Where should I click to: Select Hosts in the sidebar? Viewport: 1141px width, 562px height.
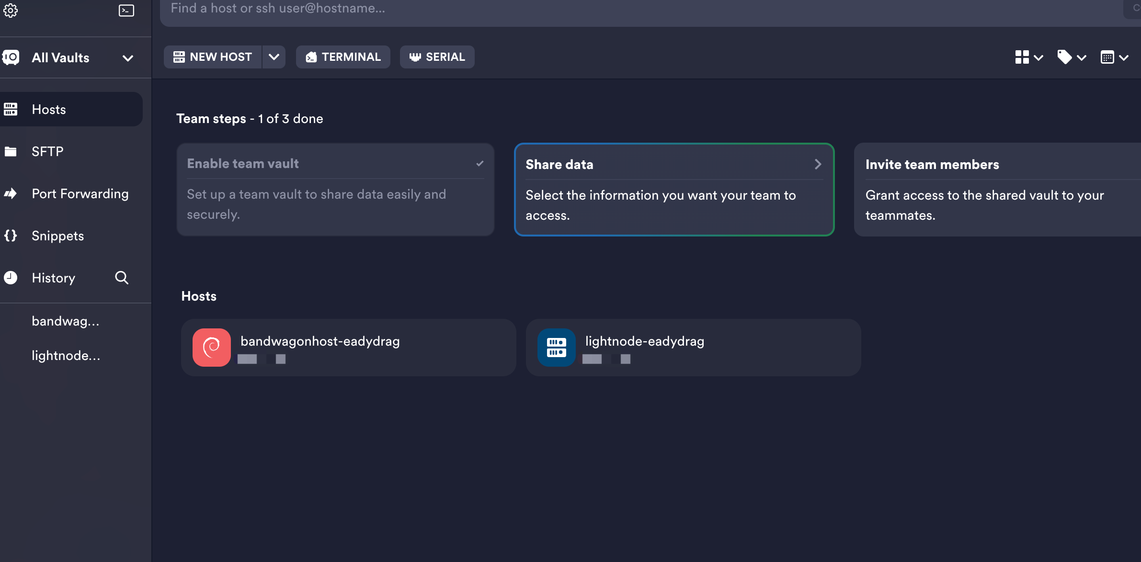pos(49,109)
